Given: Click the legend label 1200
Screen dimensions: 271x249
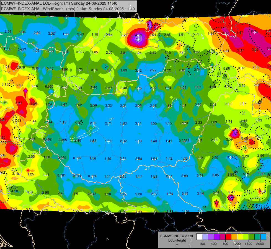Looking at the screenshot, I should click(237, 244).
